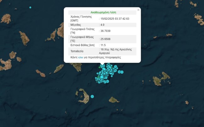Select the earthquake marker east of Santorini
This screenshot has width=204, height=127.
(92, 96)
